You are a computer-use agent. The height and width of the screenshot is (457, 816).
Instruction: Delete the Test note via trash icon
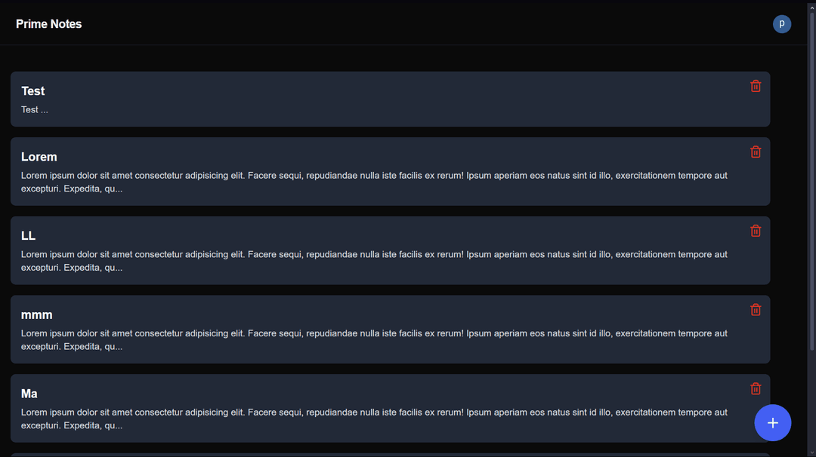point(756,86)
